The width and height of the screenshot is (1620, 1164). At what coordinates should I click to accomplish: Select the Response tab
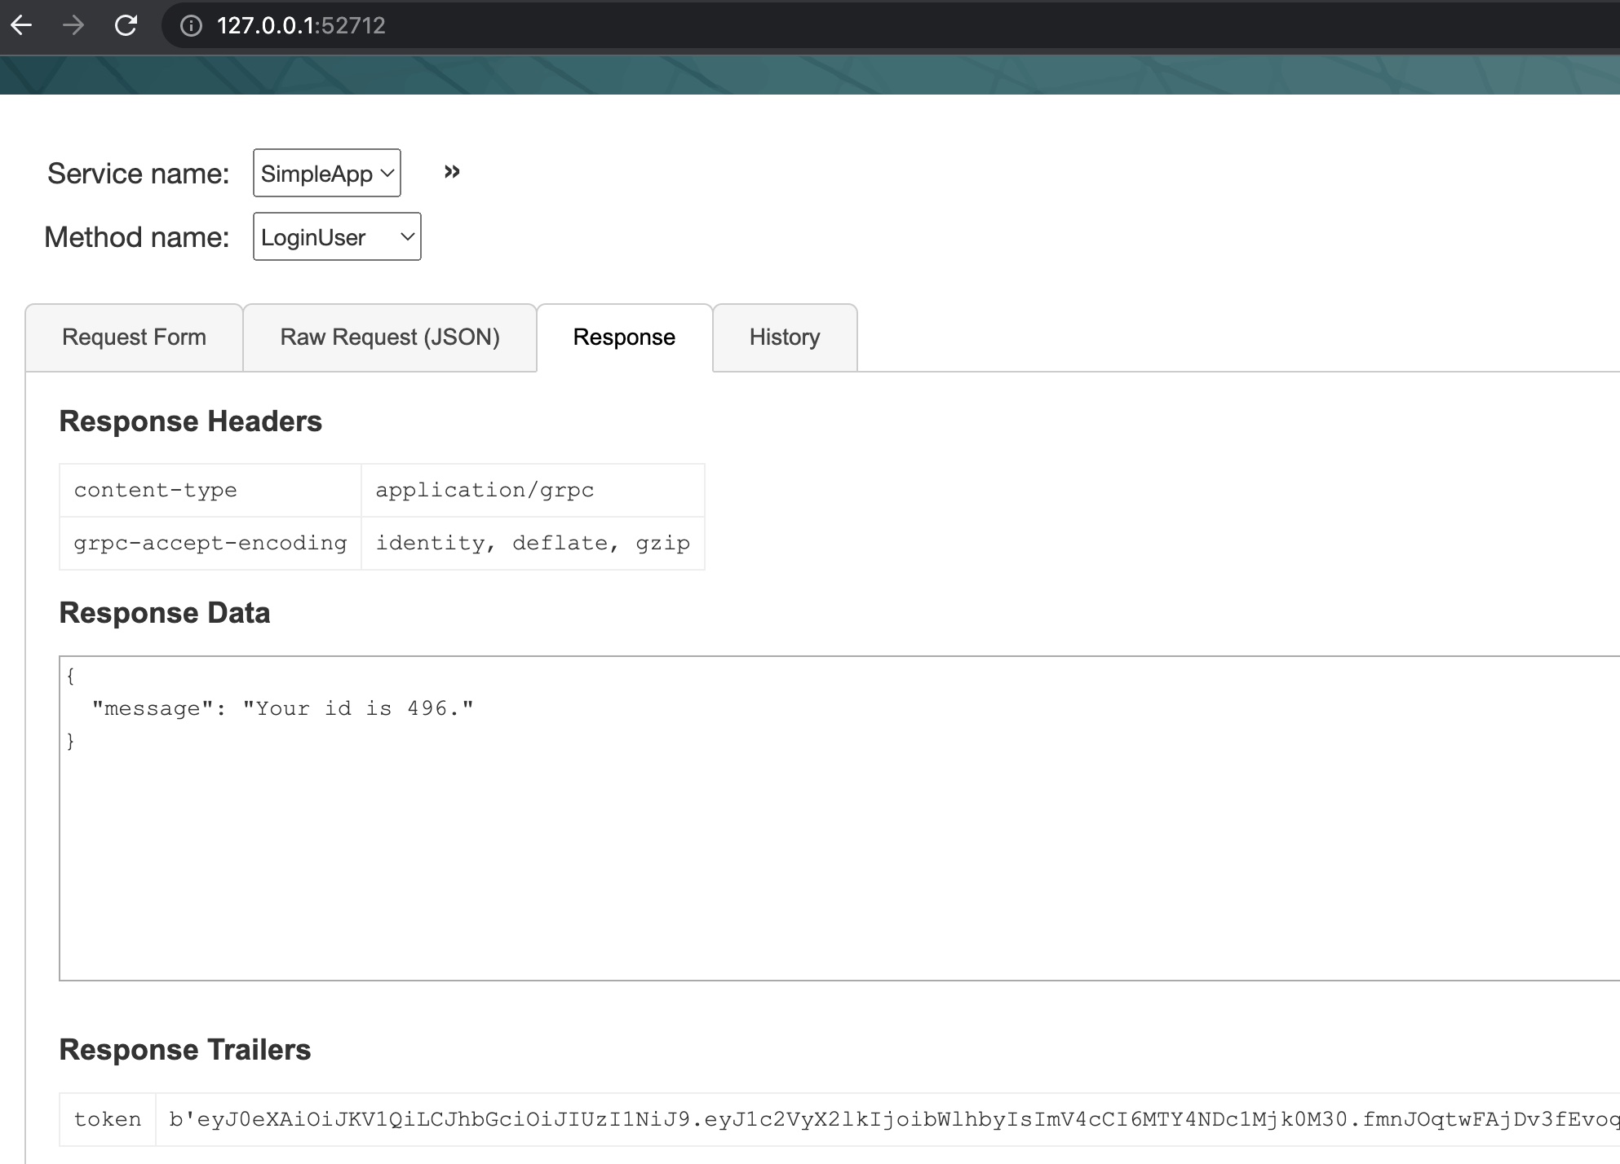pos(624,337)
